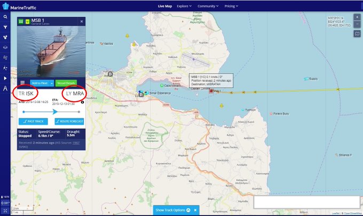This screenshot has height=216, width=363.
Task: Click the TR ISK departure port
Action: (x=26, y=93)
